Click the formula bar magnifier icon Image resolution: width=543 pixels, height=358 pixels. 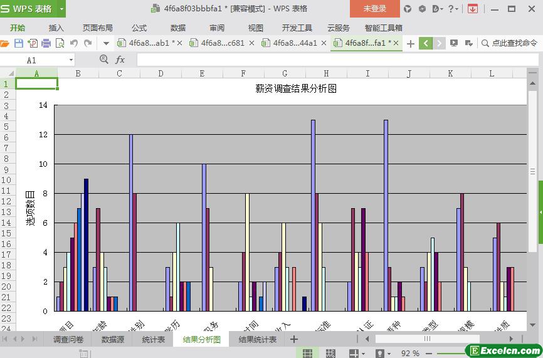(x=104, y=60)
